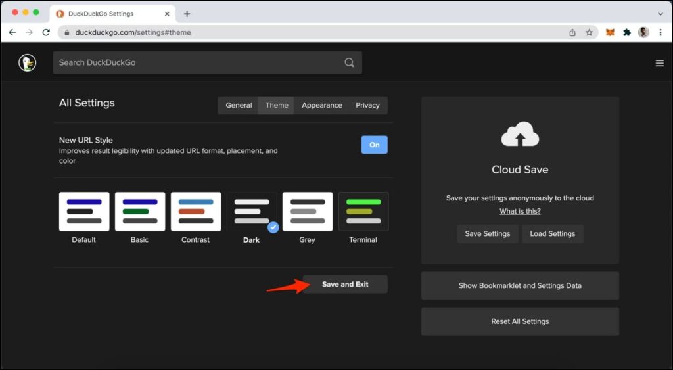Expand the tab search chevron
The image size is (673, 370).
[x=660, y=14]
